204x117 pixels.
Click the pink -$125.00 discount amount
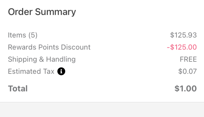click(182, 47)
